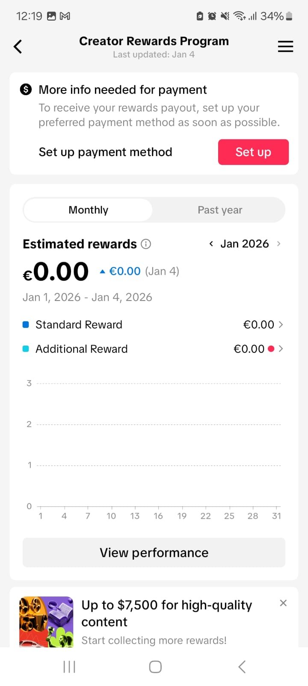Go to the previous month arrow
308x686 pixels.
(x=211, y=244)
